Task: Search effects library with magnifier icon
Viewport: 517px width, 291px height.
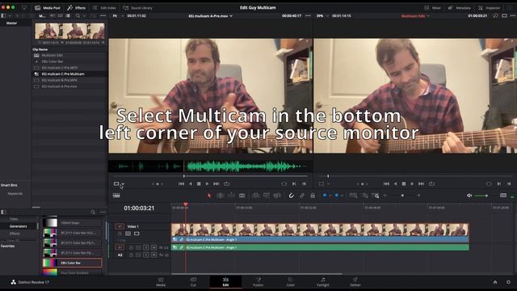Action: pyautogui.click(x=93, y=212)
